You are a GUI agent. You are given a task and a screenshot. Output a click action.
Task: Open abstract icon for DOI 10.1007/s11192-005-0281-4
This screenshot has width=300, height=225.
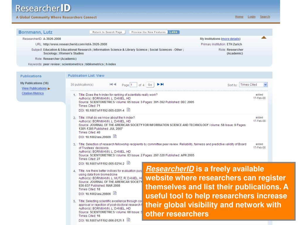pyautogui.click(x=129, y=110)
